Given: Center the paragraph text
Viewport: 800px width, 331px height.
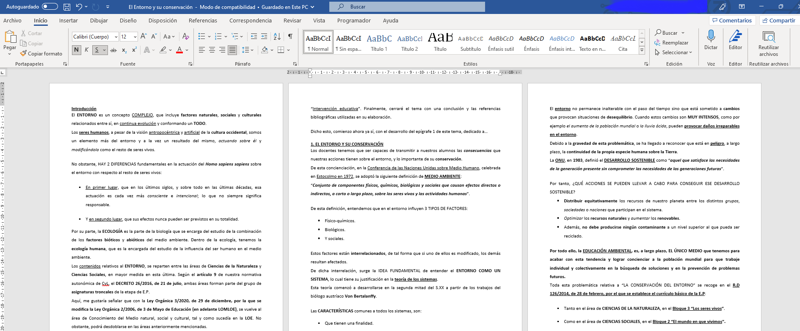Looking at the screenshot, I should [212, 50].
